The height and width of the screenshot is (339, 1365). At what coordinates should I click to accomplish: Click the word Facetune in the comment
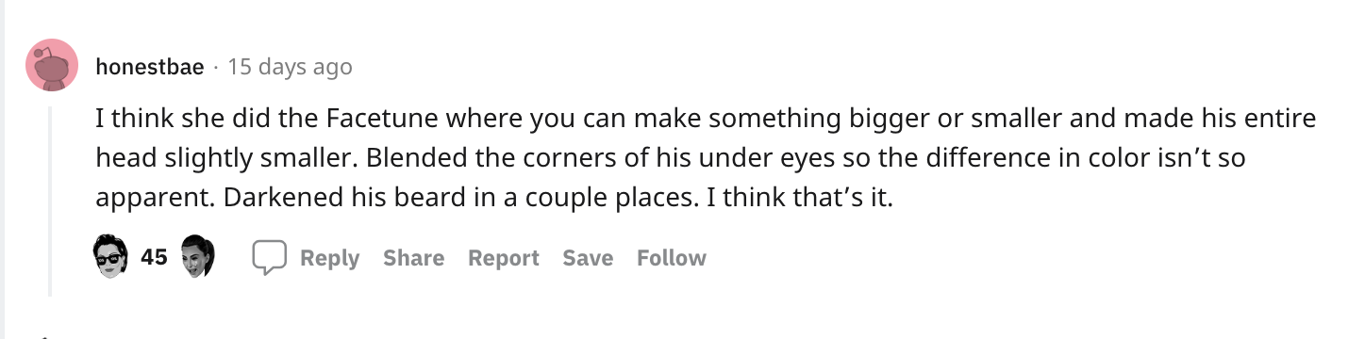[x=384, y=120]
